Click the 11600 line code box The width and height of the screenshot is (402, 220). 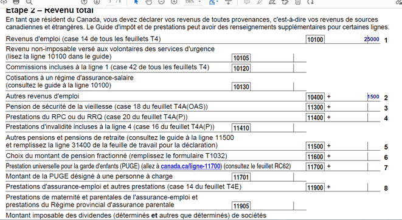pyautogui.click(x=315, y=157)
